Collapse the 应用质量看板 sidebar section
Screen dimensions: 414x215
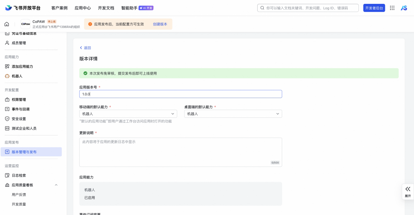pos(56,185)
